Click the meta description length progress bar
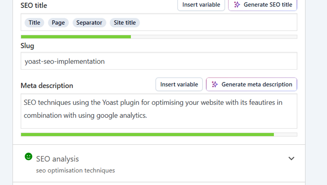This screenshot has width=327, height=185. tap(159, 135)
